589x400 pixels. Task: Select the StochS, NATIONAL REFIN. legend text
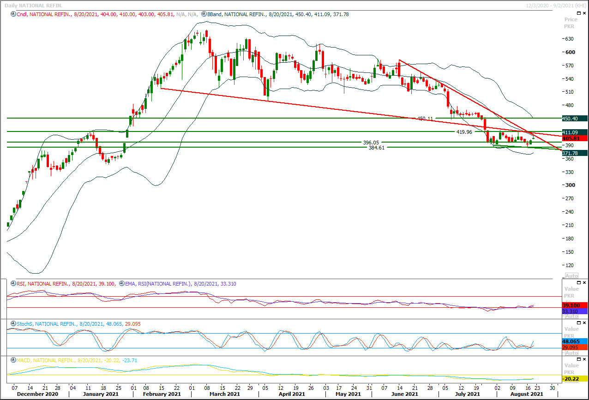(47, 324)
